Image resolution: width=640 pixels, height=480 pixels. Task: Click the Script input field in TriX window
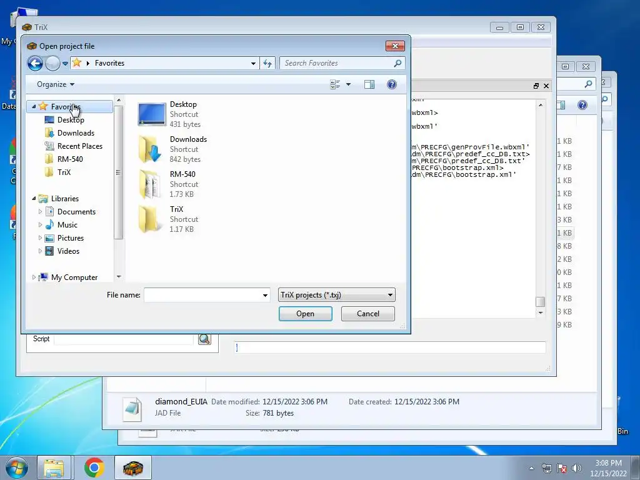click(124, 339)
